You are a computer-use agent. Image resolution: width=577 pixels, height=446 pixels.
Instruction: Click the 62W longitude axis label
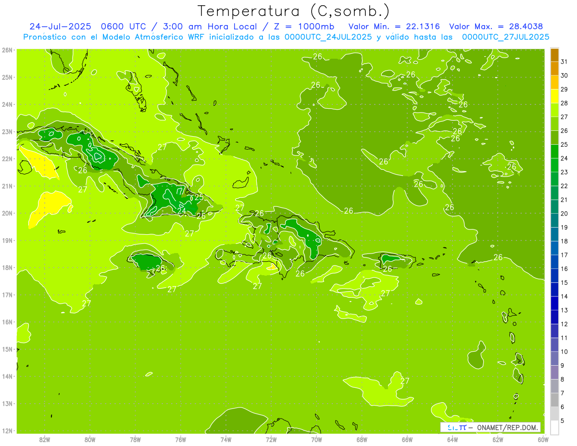tap(498, 439)
